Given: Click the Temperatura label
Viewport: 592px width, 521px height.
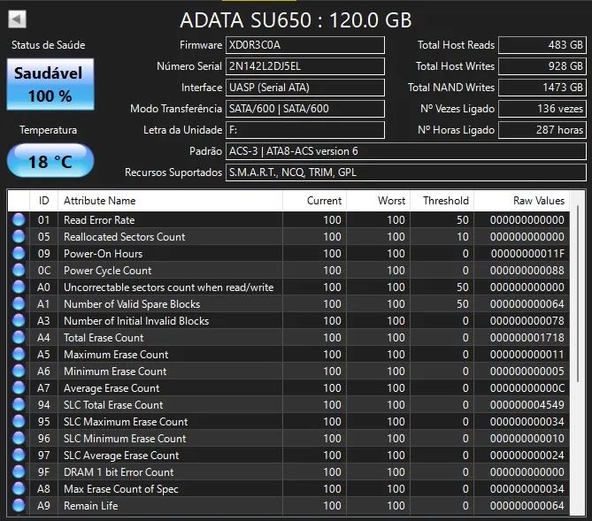Looking at the screenshot, I should [x=49, y=130].
